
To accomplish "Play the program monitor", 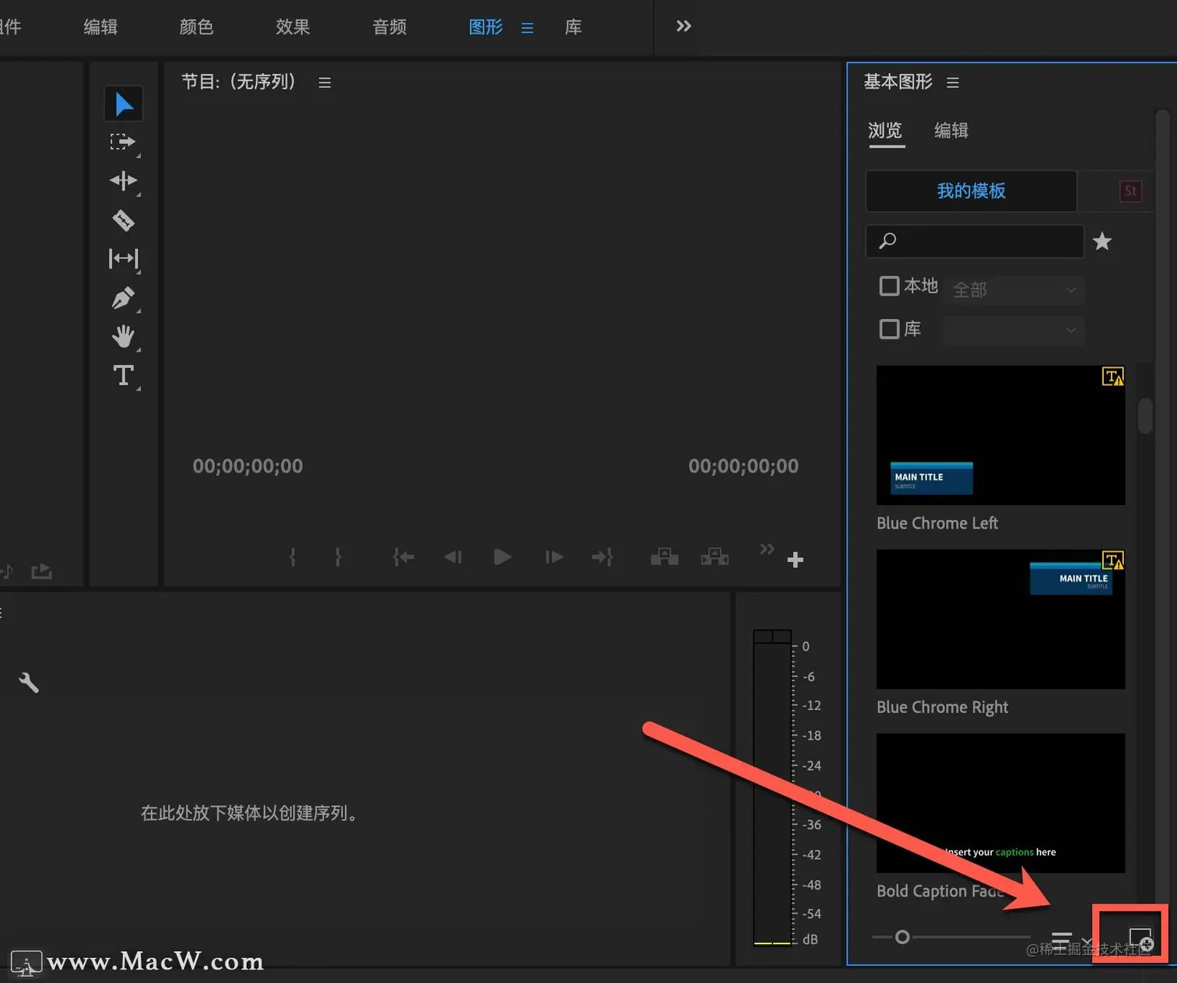I will [x=502, y=556].
